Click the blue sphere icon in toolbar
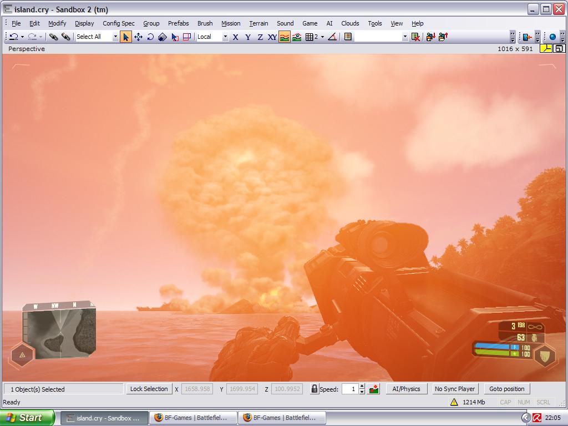The image size is (568, 426). [x=552, y=37]
